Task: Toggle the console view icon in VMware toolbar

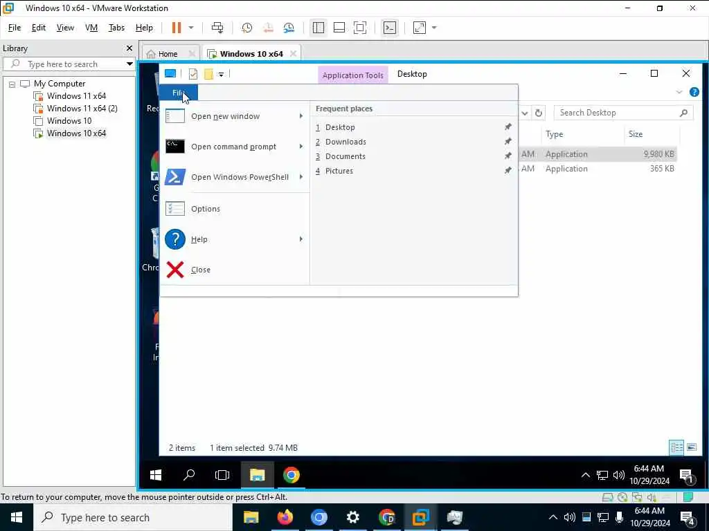Action: click(389, 28)
